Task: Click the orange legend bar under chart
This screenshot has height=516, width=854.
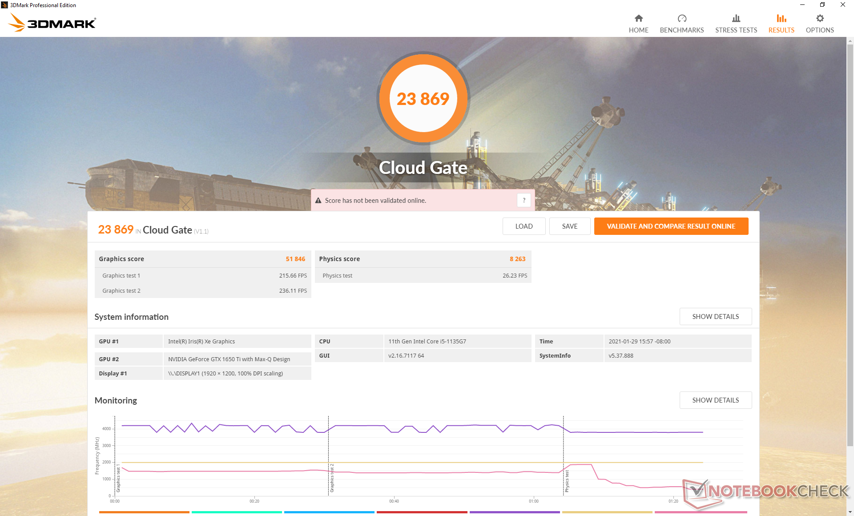Action: [x=144, y=512]
